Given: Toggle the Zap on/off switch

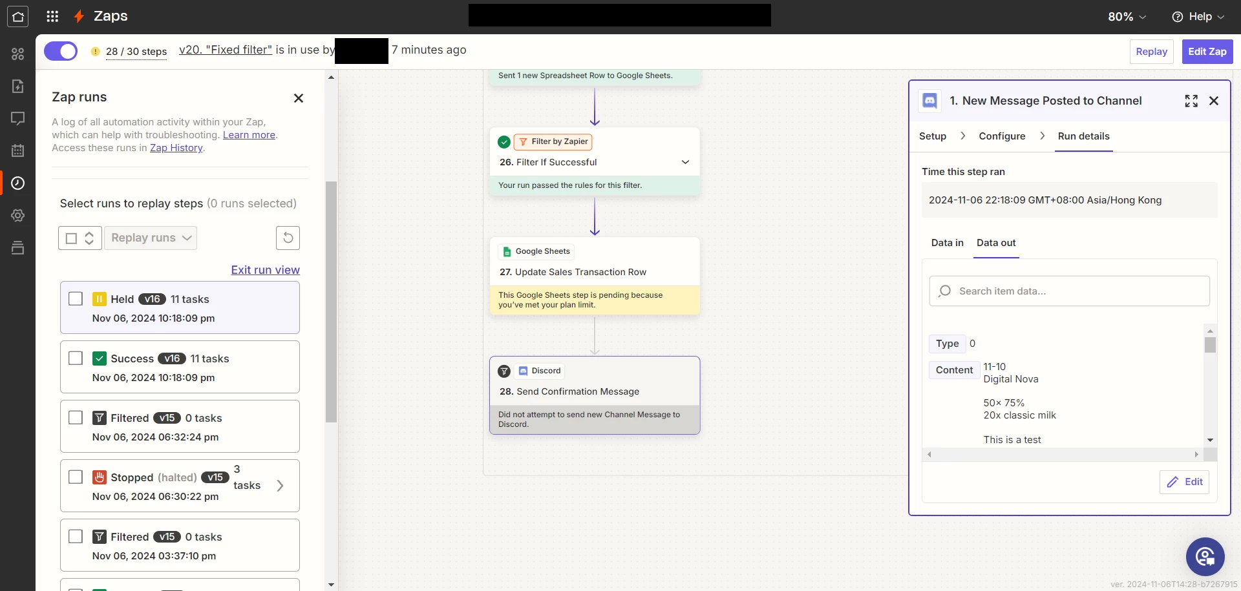Looking at the screenshot, I should 61,51.
